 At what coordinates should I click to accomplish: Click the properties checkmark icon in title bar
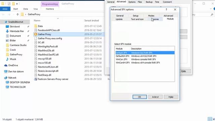(9, 4)
